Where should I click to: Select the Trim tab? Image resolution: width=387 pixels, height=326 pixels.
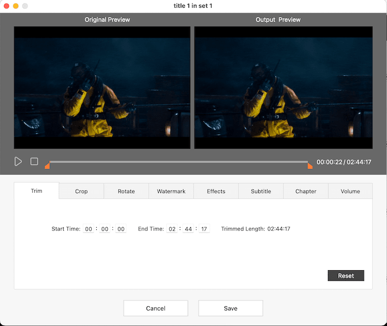(x=36, y=191)
